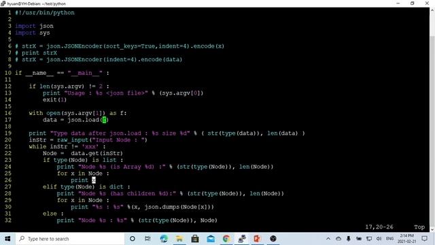Open the Windows Start menu

(x=7, y=239)
